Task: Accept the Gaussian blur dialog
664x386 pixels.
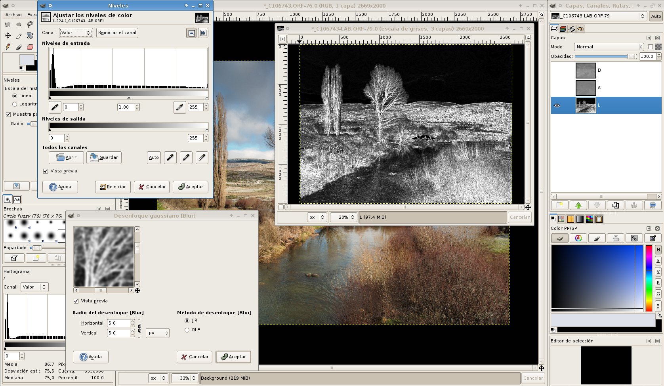Action: click(233, 357)
